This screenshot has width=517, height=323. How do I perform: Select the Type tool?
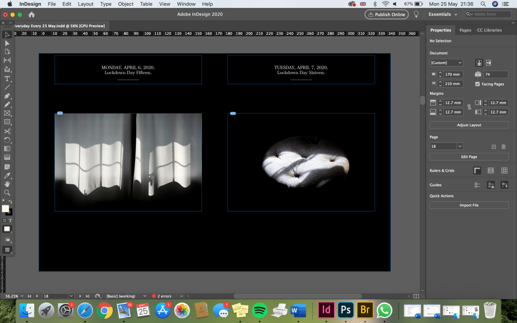click(x=7, y=79)
